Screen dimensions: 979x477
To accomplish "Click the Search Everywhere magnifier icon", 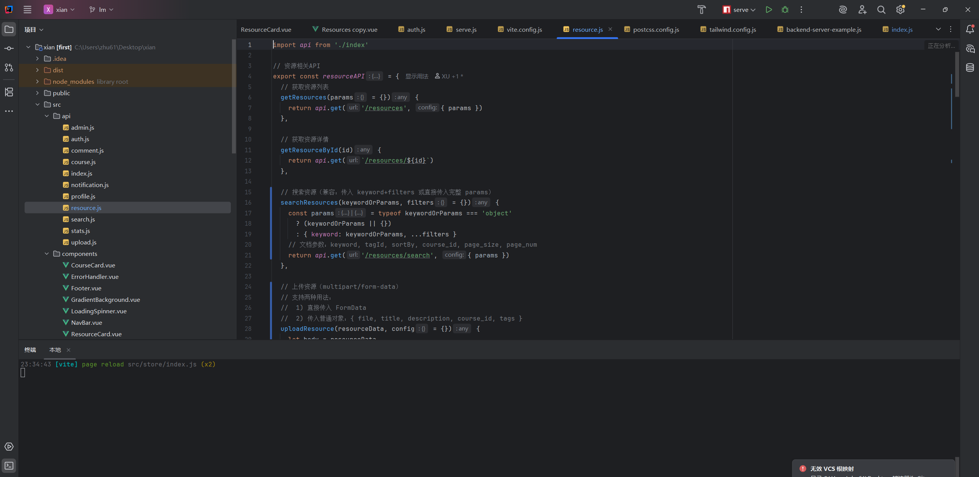I will pos(881,10).
